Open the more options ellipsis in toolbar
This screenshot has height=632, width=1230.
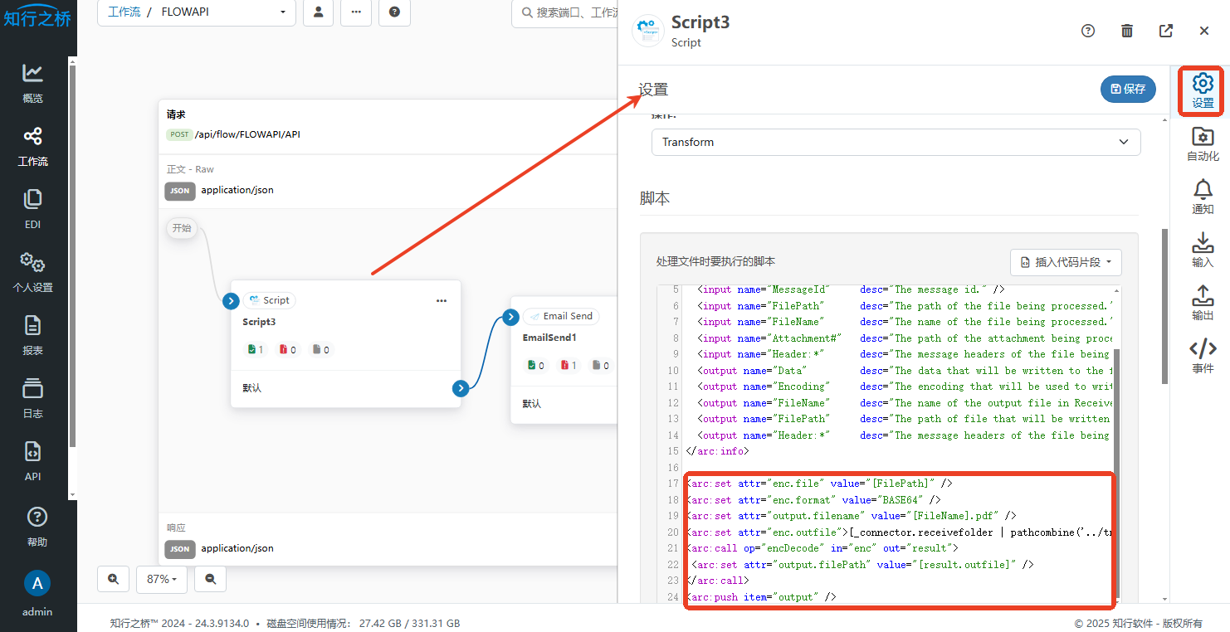[x=356, y=12]
